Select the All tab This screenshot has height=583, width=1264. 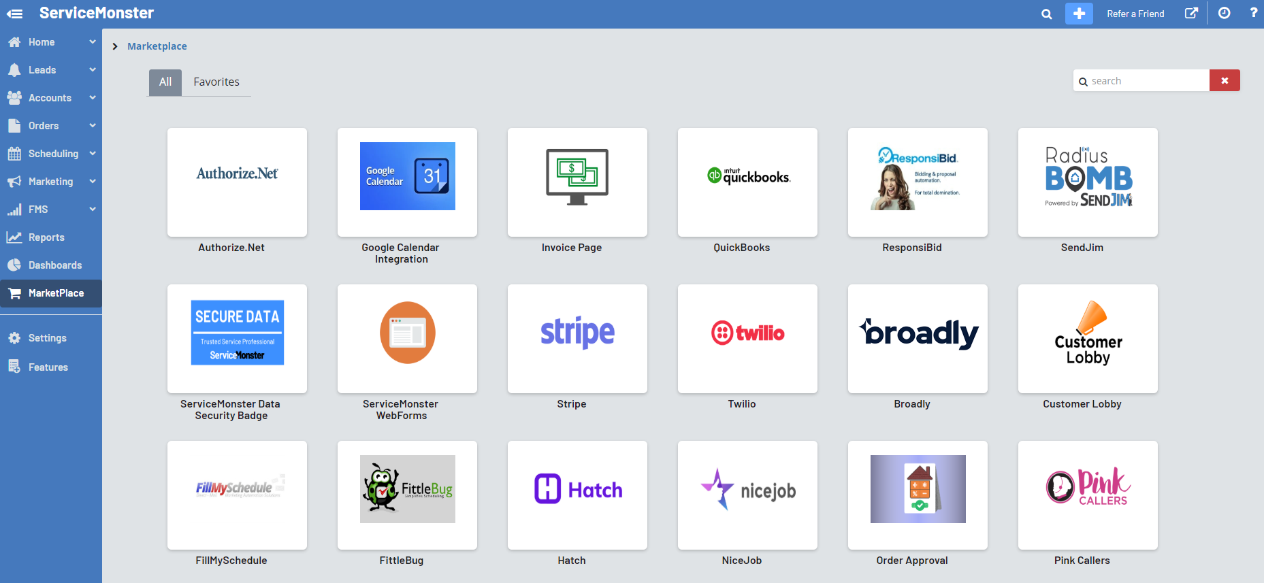[165, 82]
